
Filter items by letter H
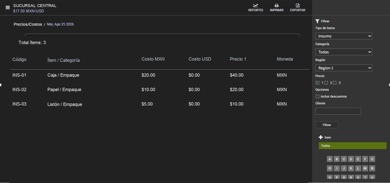click(330, 168)
